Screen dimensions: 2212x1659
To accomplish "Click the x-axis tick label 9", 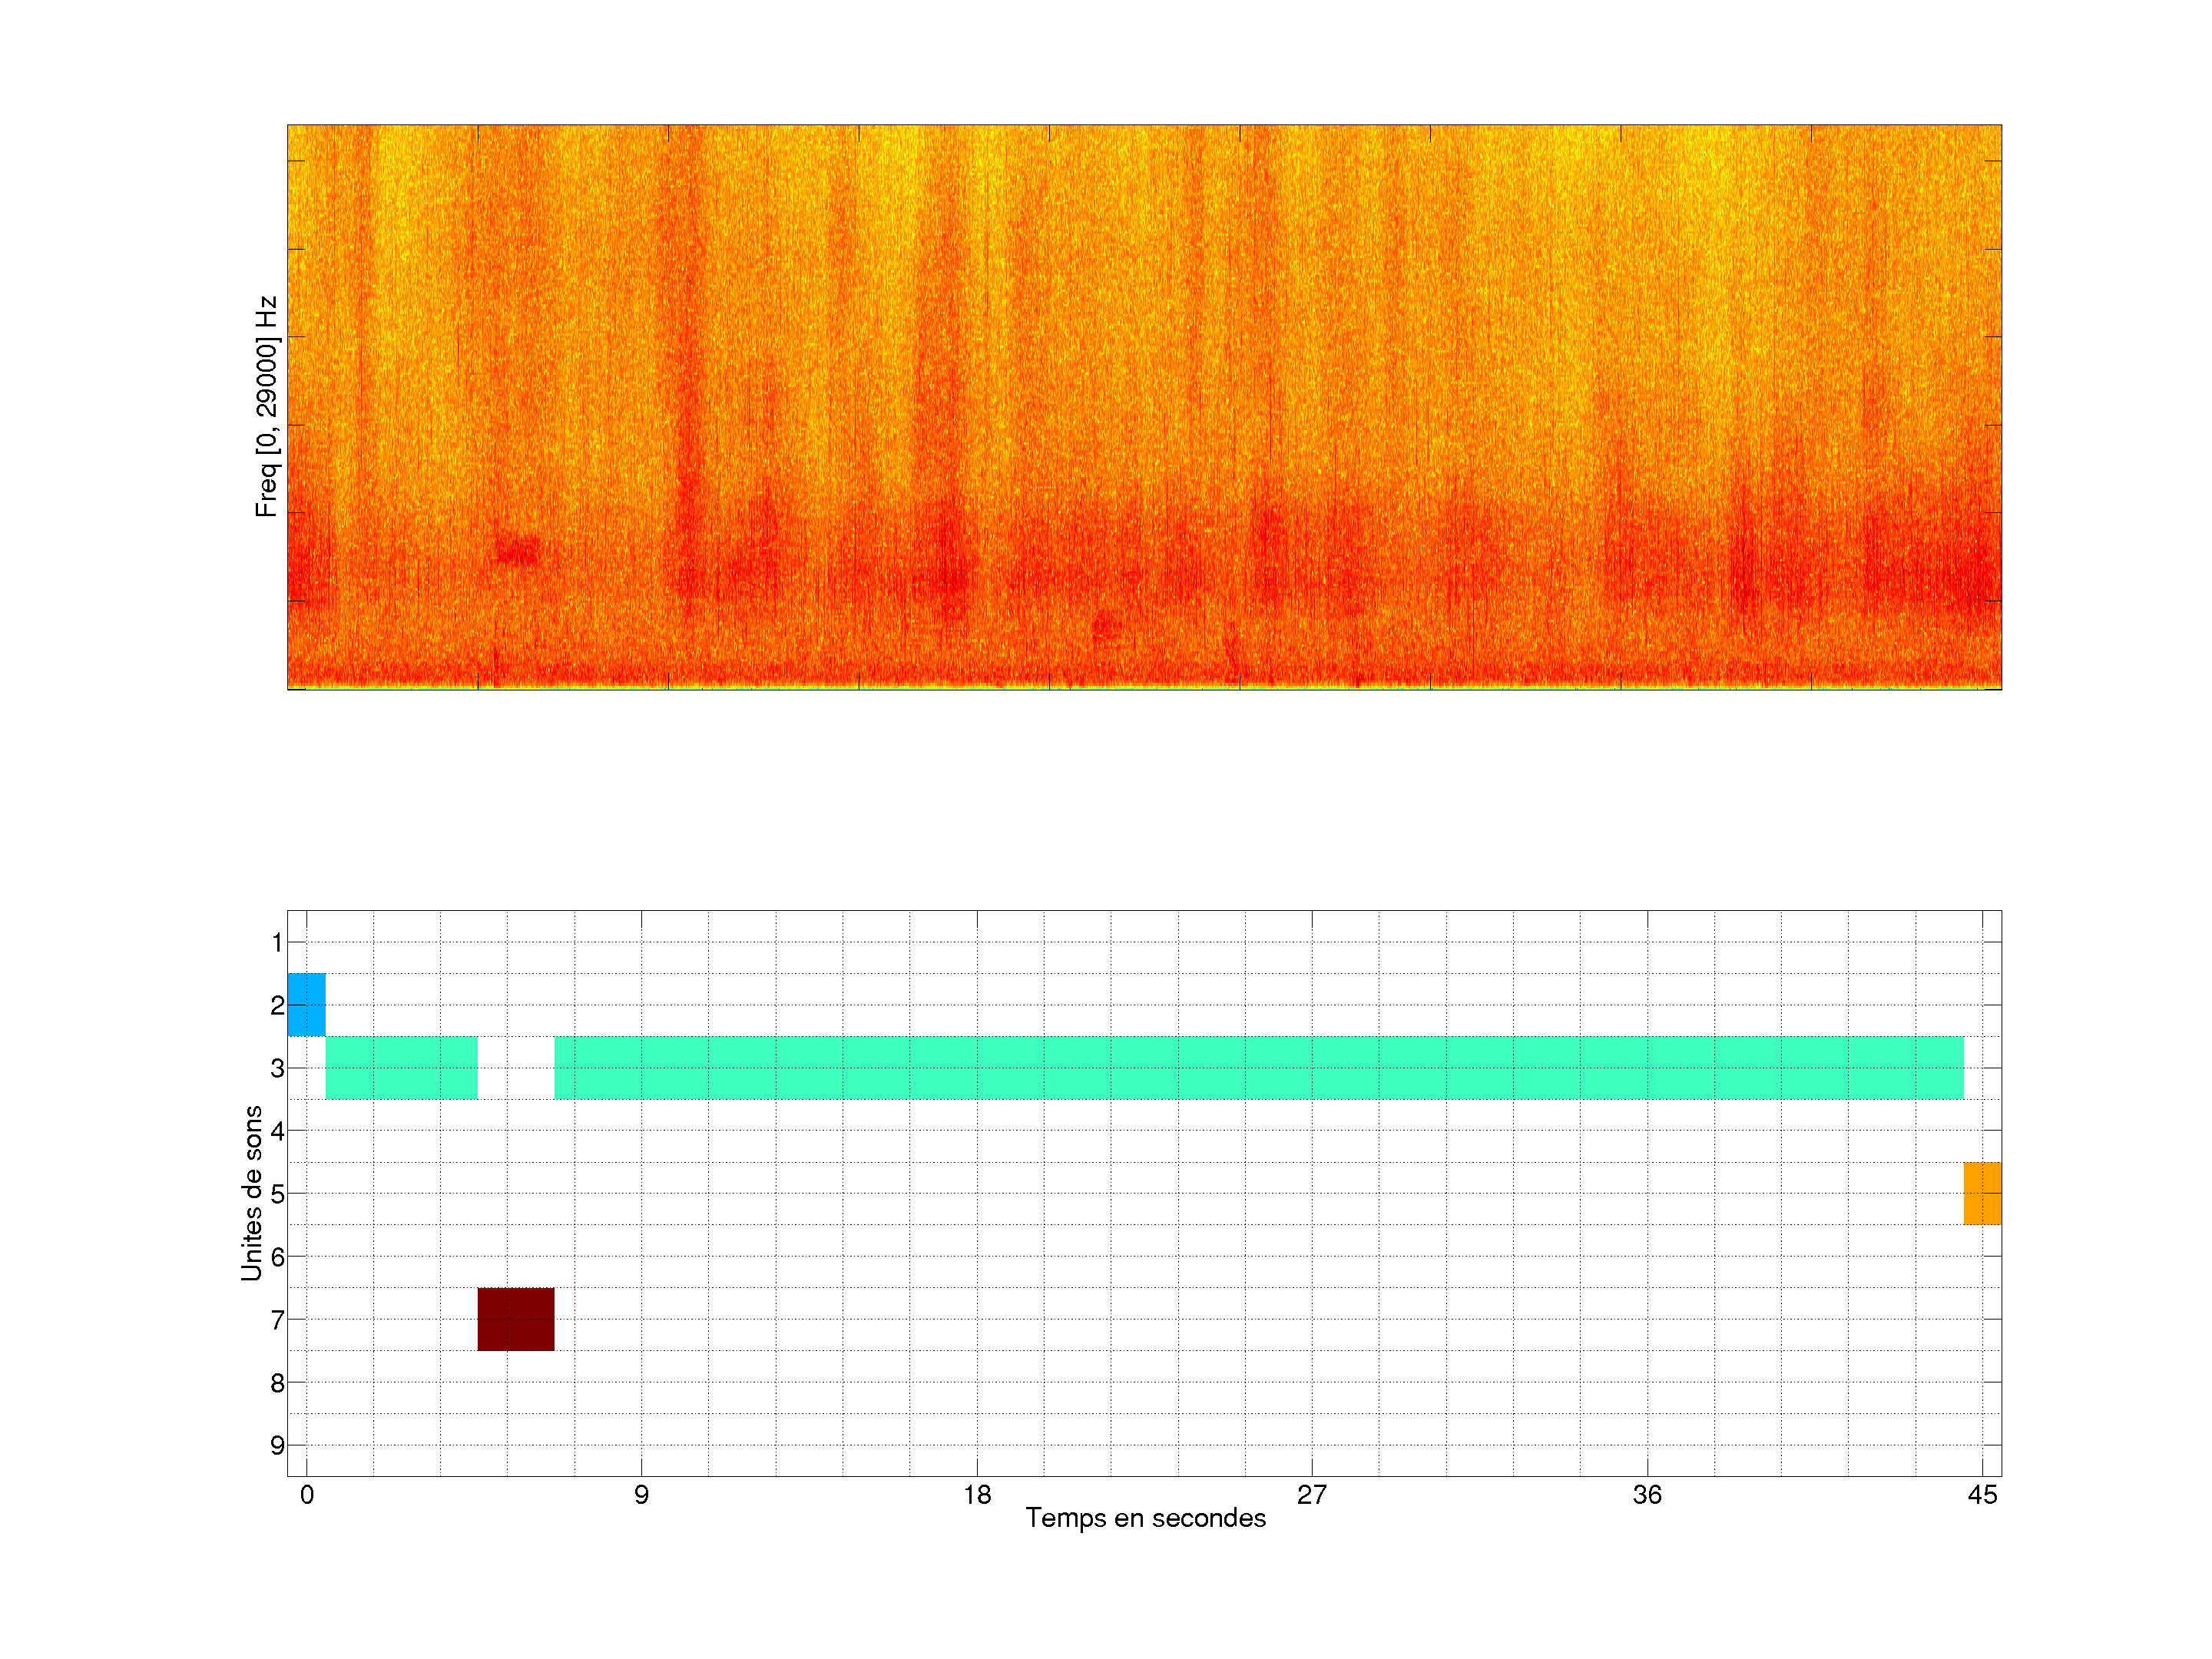I will click(x=641, y=1495).
